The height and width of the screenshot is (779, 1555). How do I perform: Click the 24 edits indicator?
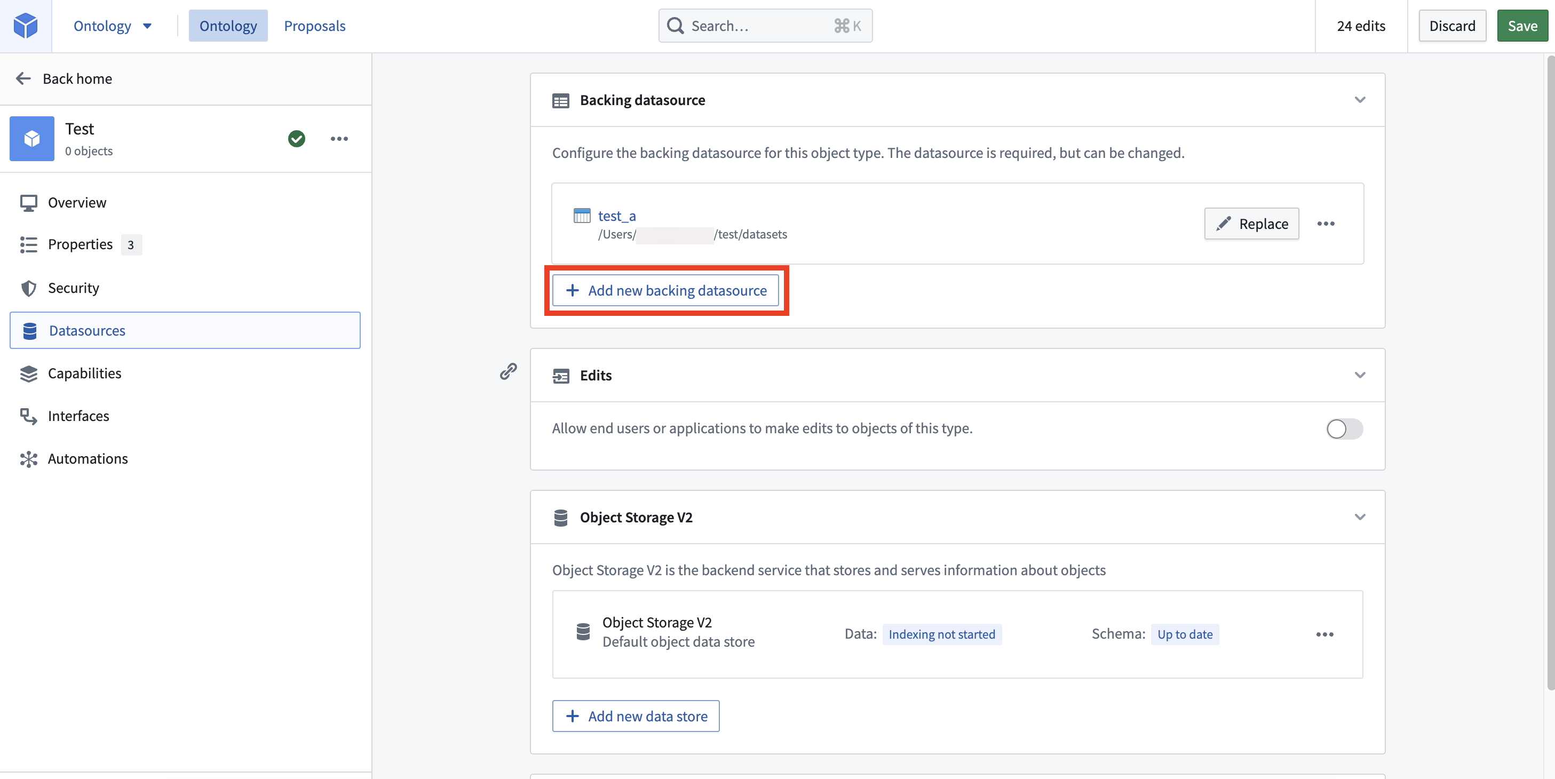click(1361, 26)
